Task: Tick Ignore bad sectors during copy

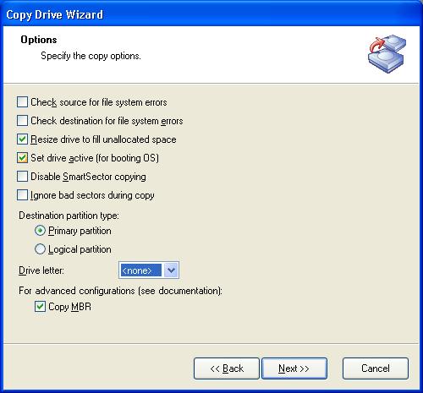Action: (22, 195)
